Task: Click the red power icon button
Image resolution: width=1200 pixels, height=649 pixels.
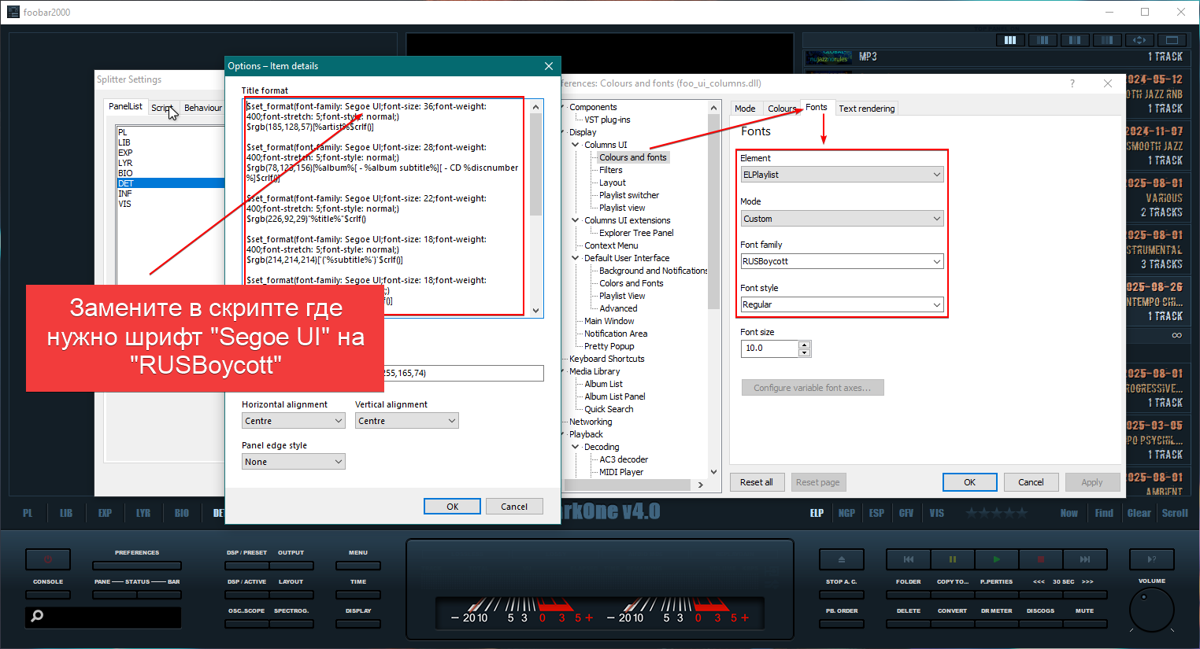Action: pos(48,559)
